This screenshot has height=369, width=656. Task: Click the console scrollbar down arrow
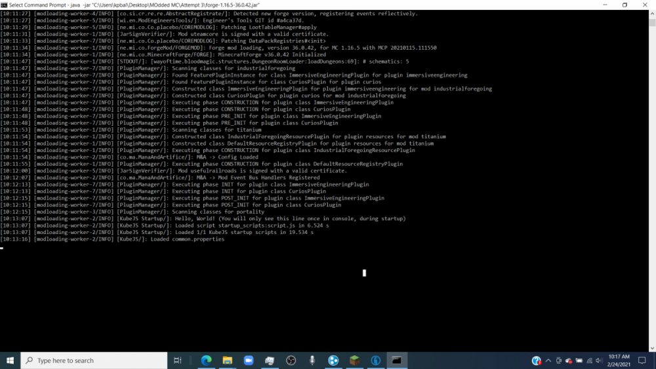pyautogui.click(x=652, y=348)
